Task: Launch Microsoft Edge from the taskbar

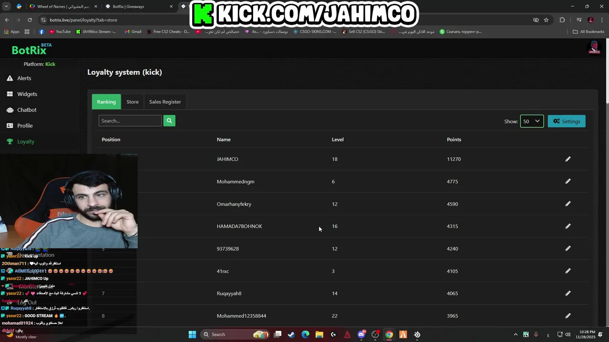Action: [x=305, y=334]
